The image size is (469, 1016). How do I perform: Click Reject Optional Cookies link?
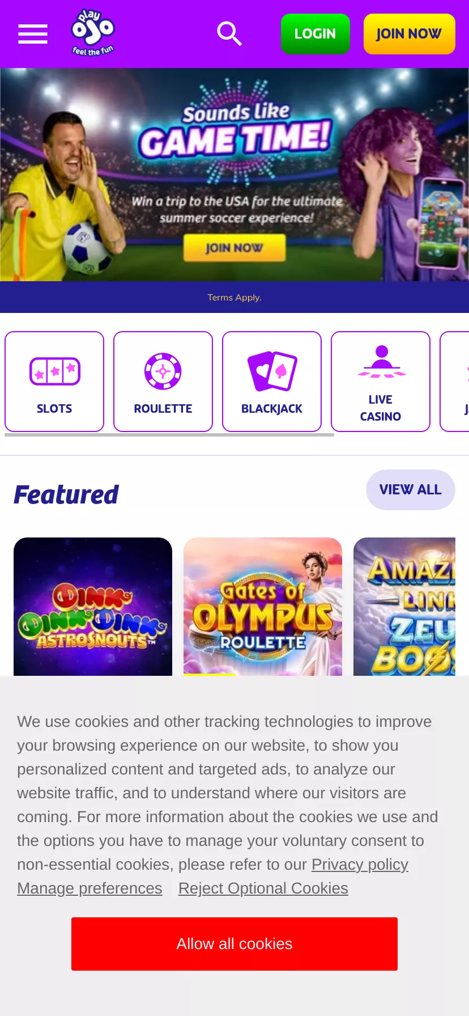pyautogui.click(x=263, y=888)
